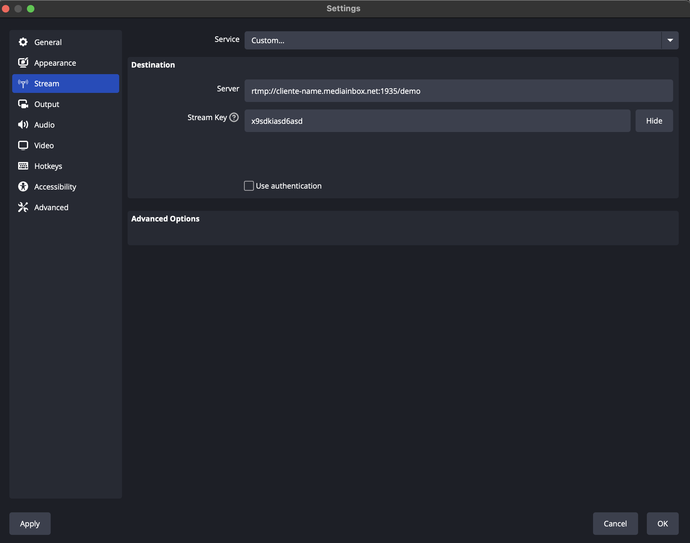The height and width of the screenshot is (543, 690).
Task: Click into the Stream Key field
Action: (437, 121)
